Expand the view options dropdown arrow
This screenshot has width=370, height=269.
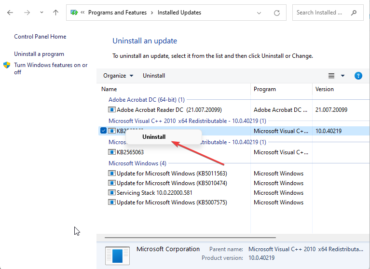(x=343, y=76)
